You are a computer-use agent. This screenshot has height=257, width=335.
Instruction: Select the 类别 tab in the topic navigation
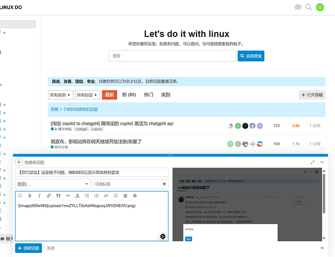165,95
